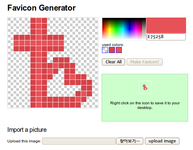Click the top-left transparent pixel in the grid
Viewport: 193px width, 150px height.
click(11, 21)
